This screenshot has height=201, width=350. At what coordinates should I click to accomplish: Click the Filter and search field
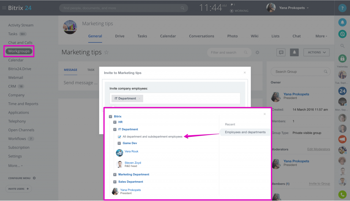coord(229,52)
